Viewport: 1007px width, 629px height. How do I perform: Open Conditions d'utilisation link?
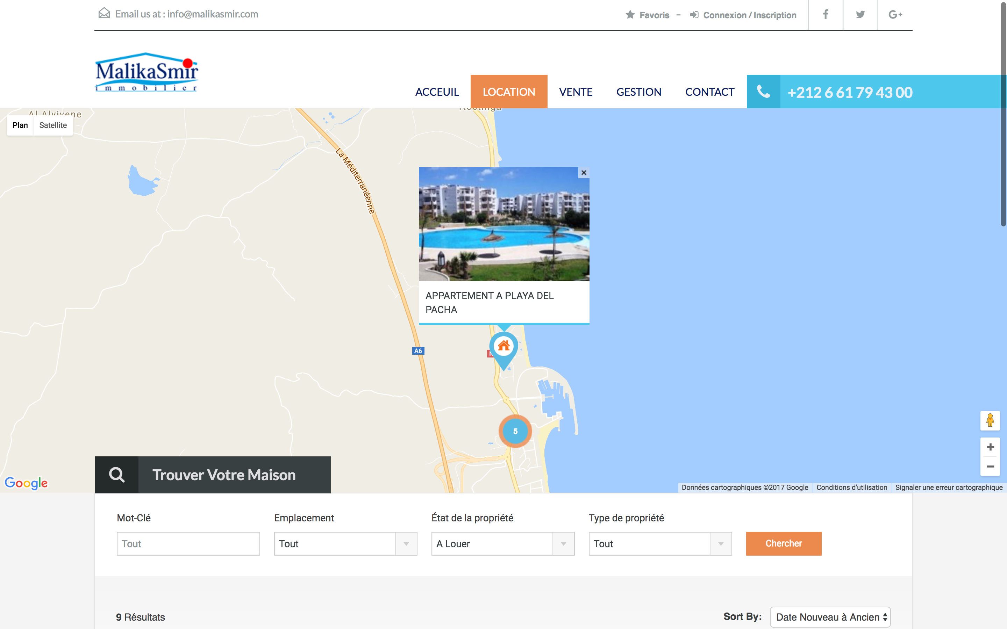click(x=852, y=487)
